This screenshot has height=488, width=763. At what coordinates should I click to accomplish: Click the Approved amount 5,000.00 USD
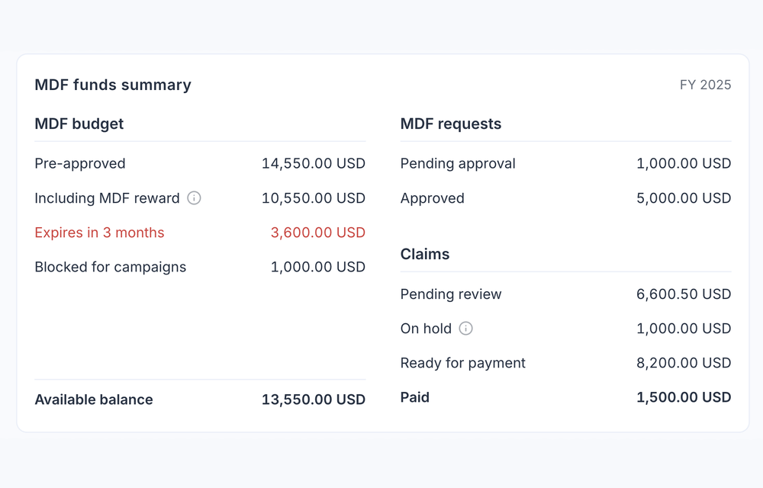tap(684, 198)
